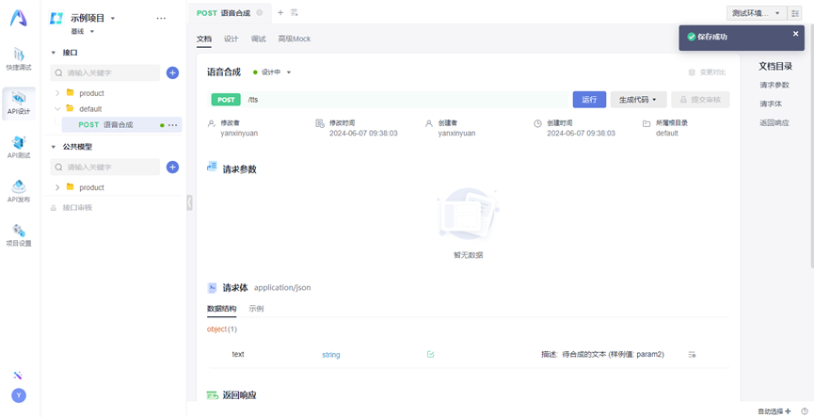Focus the 接口 keyword search field

coord(104,72)
